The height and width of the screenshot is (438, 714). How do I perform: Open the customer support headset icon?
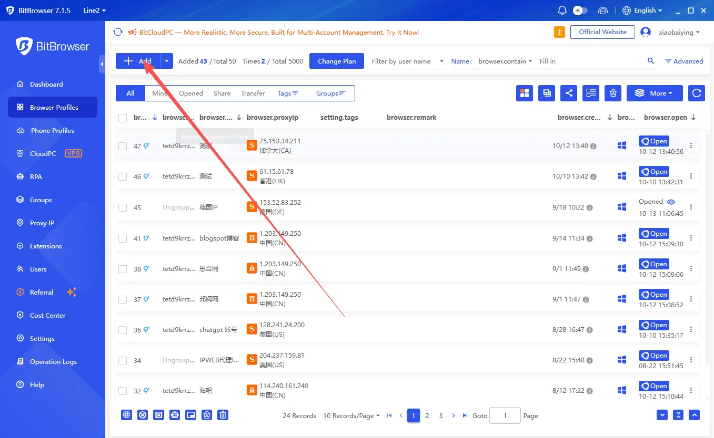(603, 11)
